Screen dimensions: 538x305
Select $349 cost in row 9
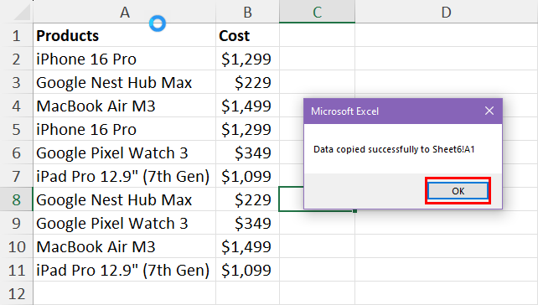(x=247, y=223)
